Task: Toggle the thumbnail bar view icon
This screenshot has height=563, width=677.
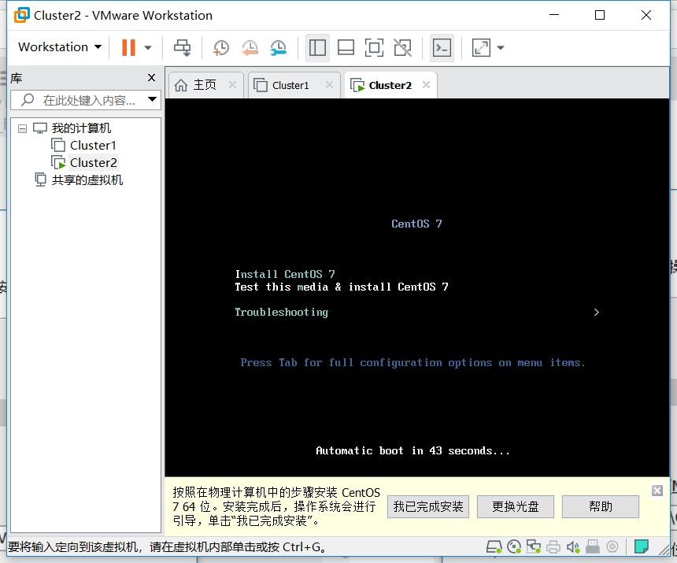Action: click(346, 47)
